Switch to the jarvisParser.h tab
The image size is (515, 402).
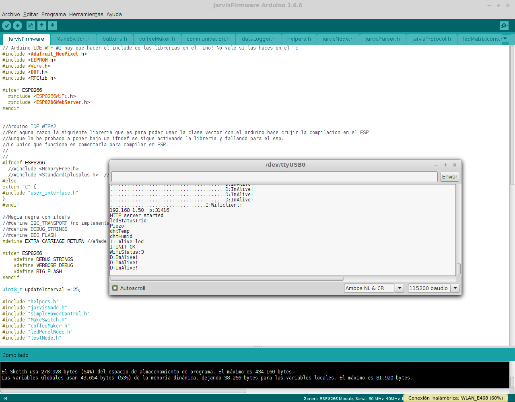(383, 39)
